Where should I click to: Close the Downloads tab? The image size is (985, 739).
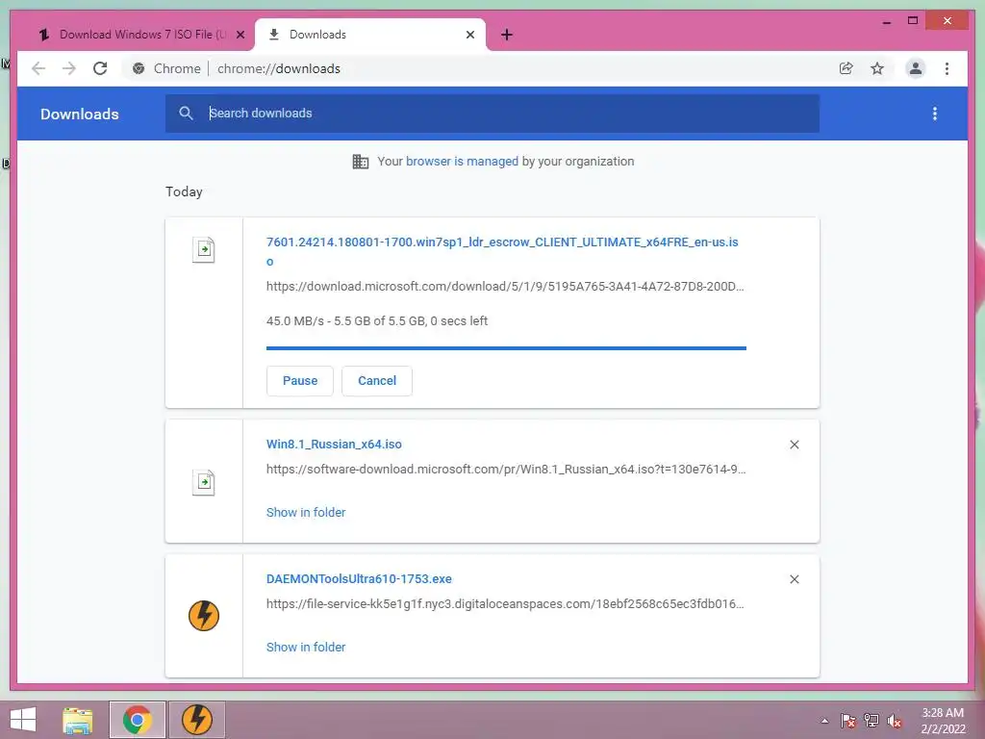(469, 35)
